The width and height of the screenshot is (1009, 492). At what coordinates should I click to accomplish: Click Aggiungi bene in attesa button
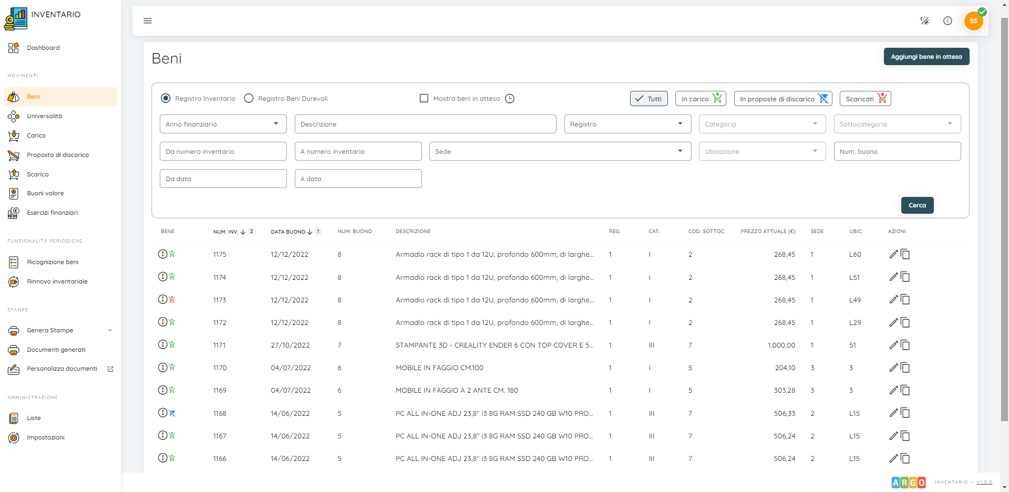(x=926, y=57)
